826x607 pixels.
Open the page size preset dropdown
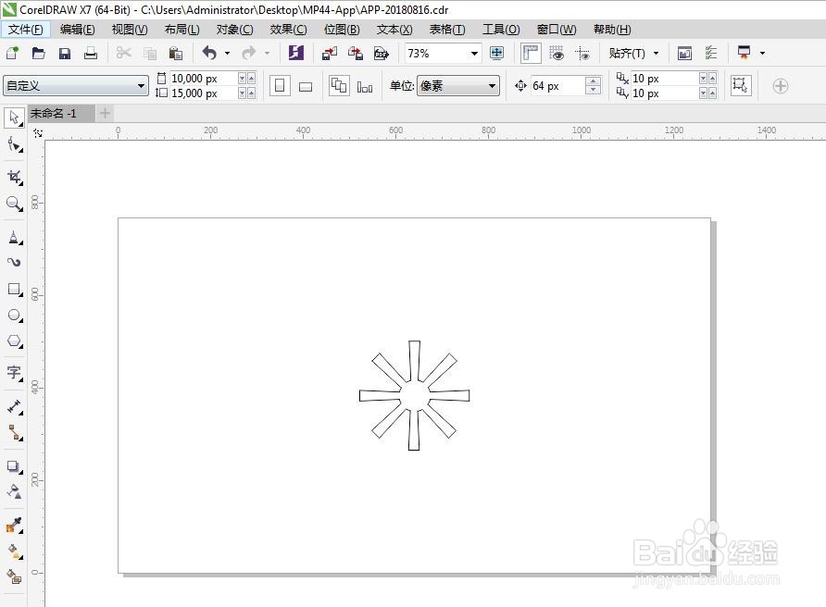141,86
